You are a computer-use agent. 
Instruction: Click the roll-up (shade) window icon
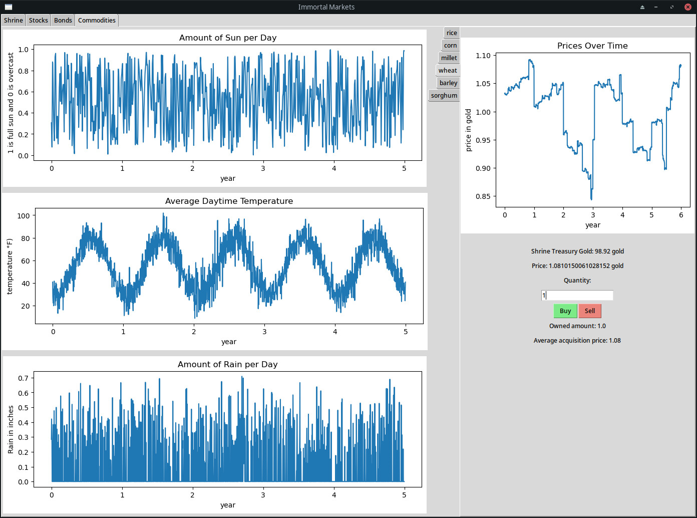(642, 7)
